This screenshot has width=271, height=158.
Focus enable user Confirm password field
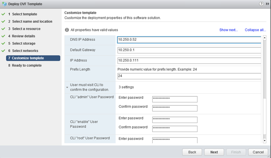point(175,129)
